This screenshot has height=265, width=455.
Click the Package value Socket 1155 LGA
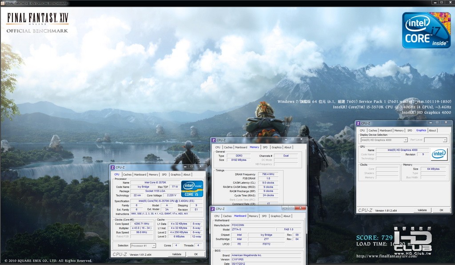pos(155,191)
